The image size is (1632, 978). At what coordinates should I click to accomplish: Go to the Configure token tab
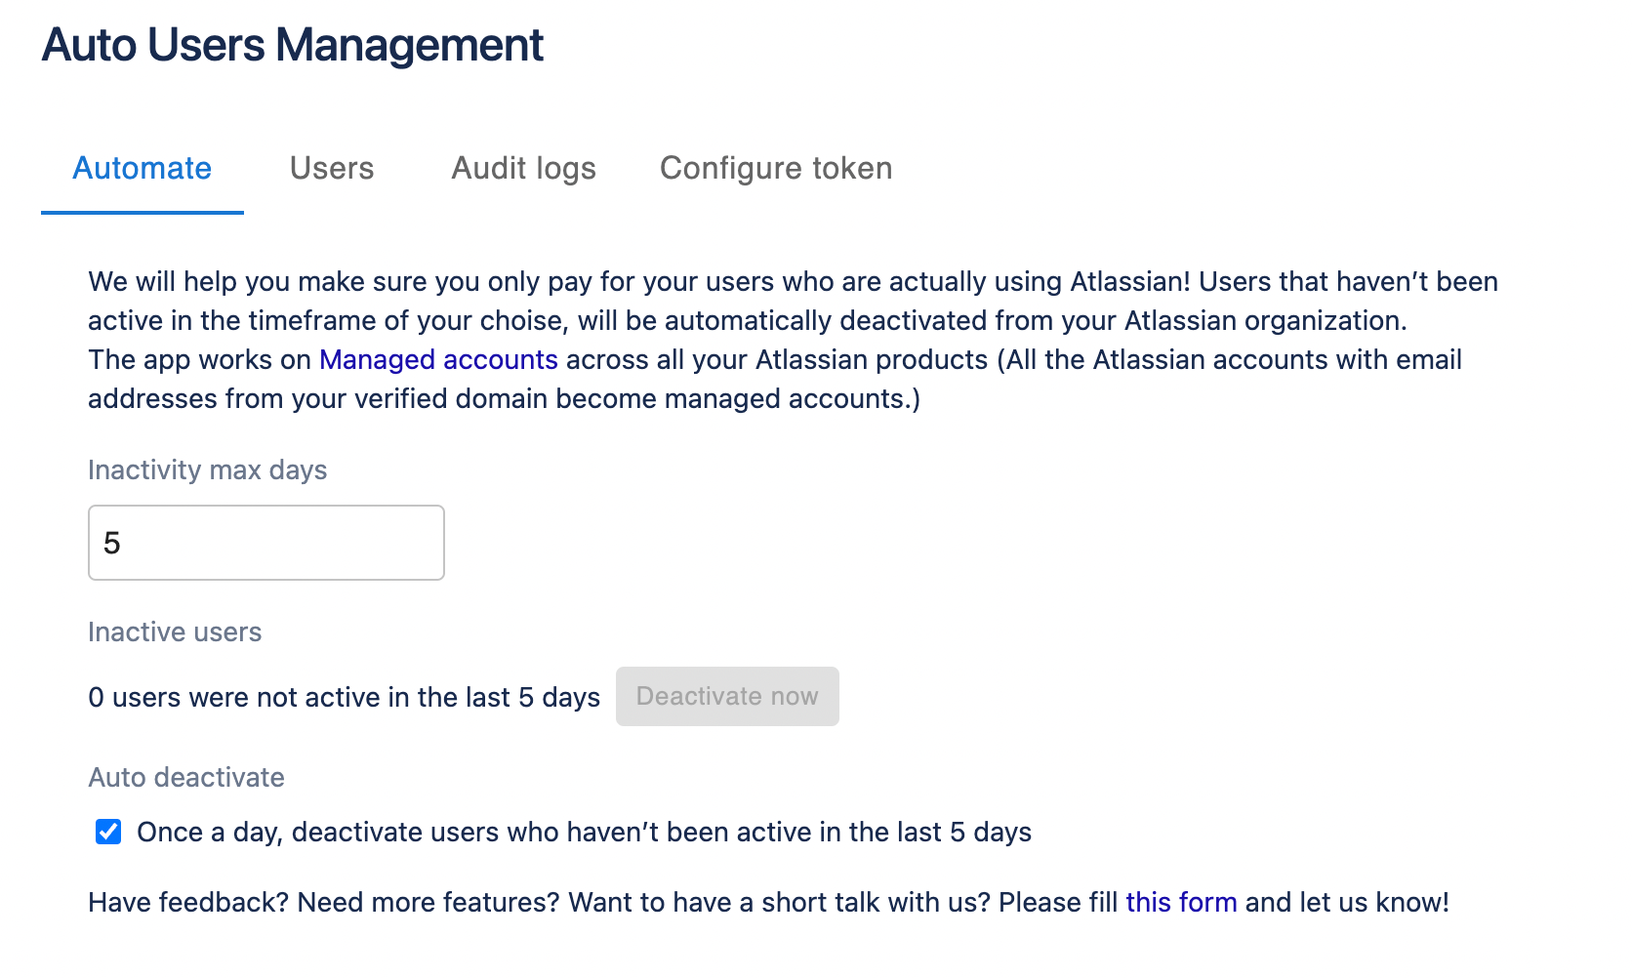(x=776, y=168)
